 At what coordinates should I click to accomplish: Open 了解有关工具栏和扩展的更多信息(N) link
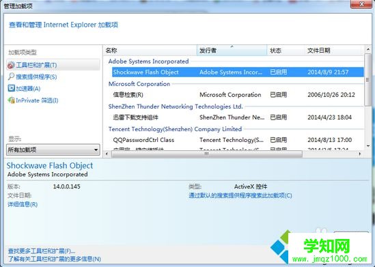[55, 259]
